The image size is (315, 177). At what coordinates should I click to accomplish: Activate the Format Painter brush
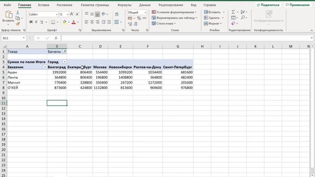[x=18, y=24]
